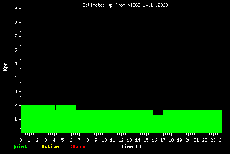Image resolution: width=230 pixels, height=154 pixels.
Task: Click the Kp value 9 on y-axis
Action: click(x=16, y=8)
